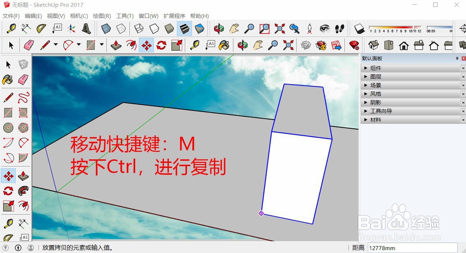Open the 绘图(R) menu
The height and width of the screenshot is (253, 466).
(102, 16)
